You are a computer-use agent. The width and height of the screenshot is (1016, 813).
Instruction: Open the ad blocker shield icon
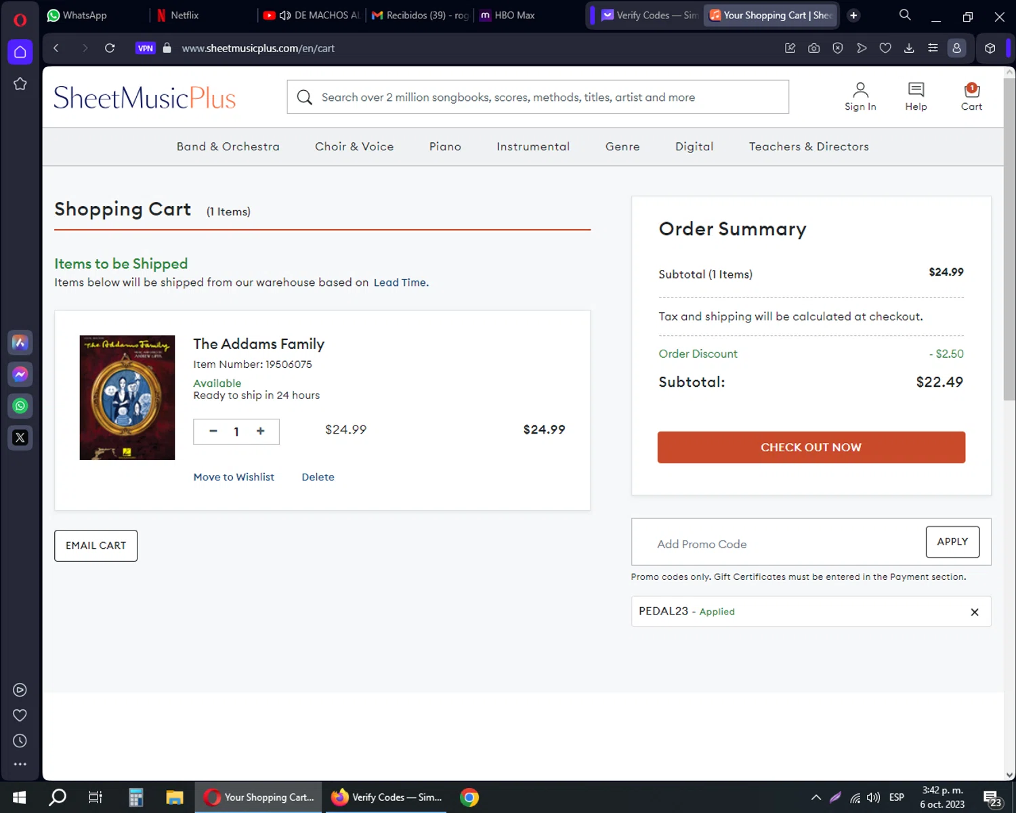[x=838, y=48]
